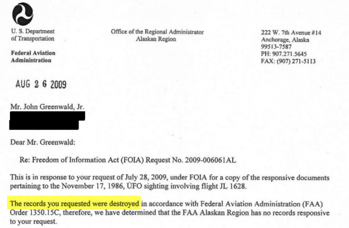Click the 'Dear Mr. Greenwald:' salutation

click(43, 143)
